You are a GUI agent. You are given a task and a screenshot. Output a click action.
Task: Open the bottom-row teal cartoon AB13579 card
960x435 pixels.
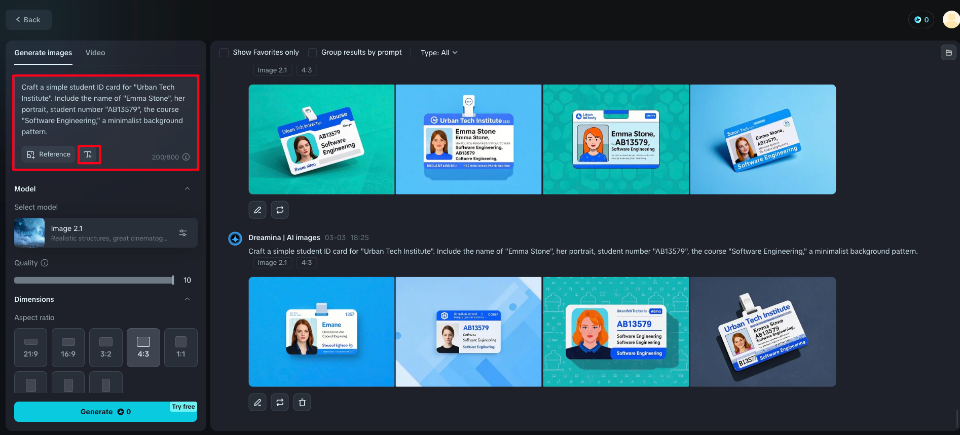[616, 332]
